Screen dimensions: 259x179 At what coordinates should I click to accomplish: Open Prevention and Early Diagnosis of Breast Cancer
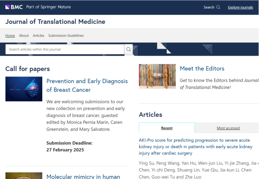click(87, 85)
